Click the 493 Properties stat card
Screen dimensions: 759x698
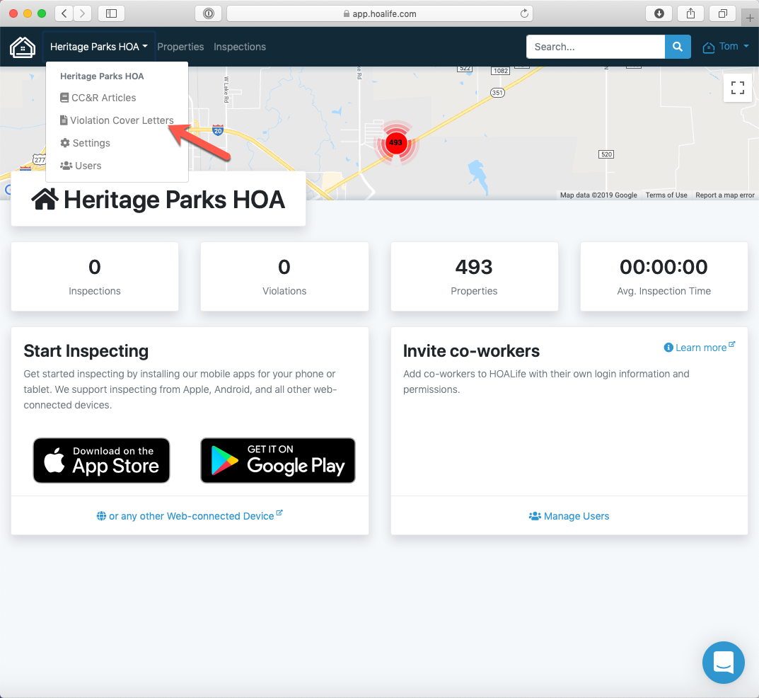pyautogui.click(x=475, y=277)
